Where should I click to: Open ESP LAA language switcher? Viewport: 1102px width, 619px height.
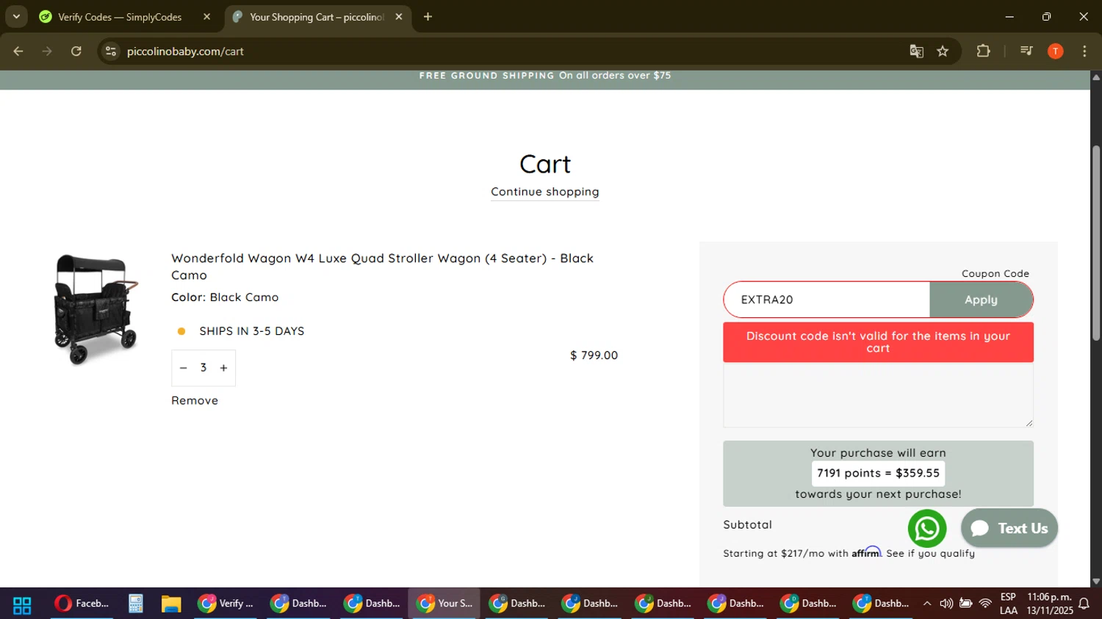click(x=1008, y=604)
